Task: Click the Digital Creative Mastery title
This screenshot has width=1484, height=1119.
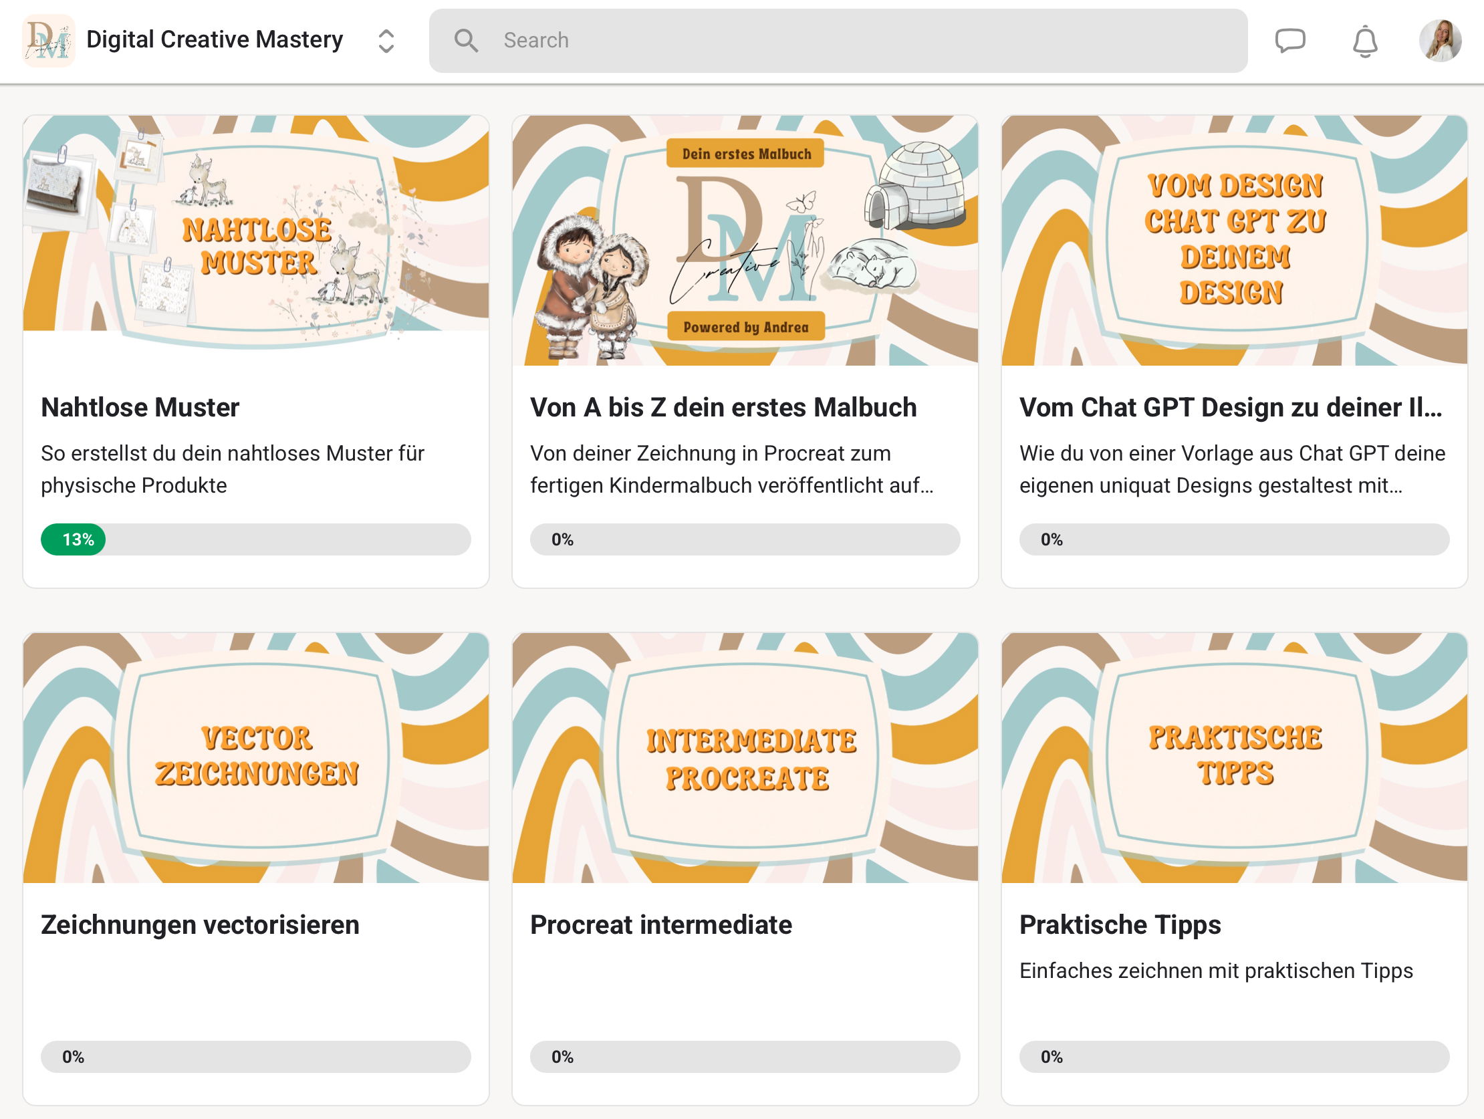Action: pos(215,39)
